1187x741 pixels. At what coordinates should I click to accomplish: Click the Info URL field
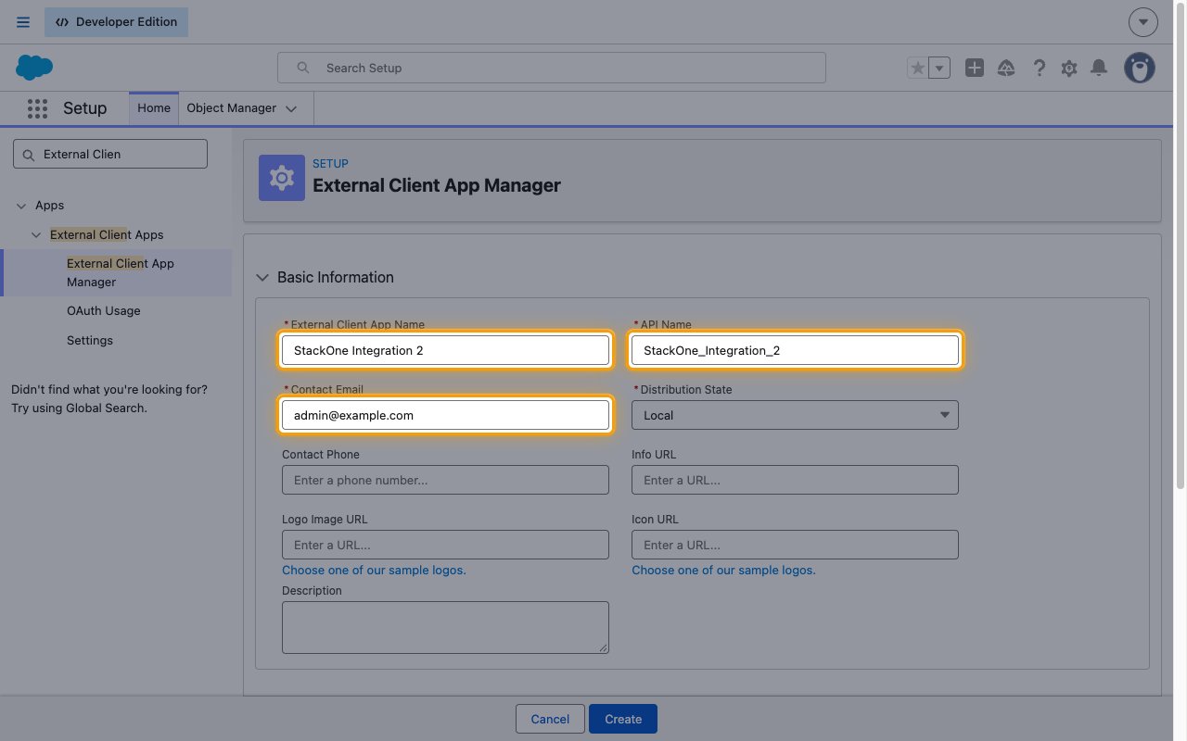[x=795, y=480]
